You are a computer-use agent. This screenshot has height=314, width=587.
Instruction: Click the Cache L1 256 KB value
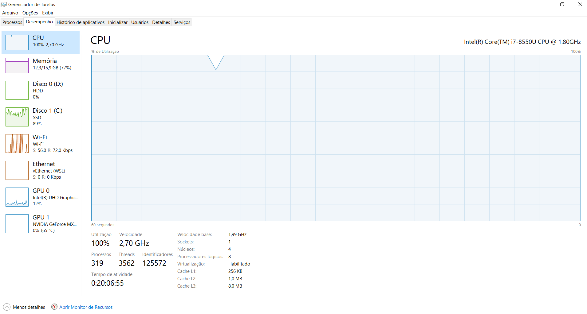tap(235, 271)
